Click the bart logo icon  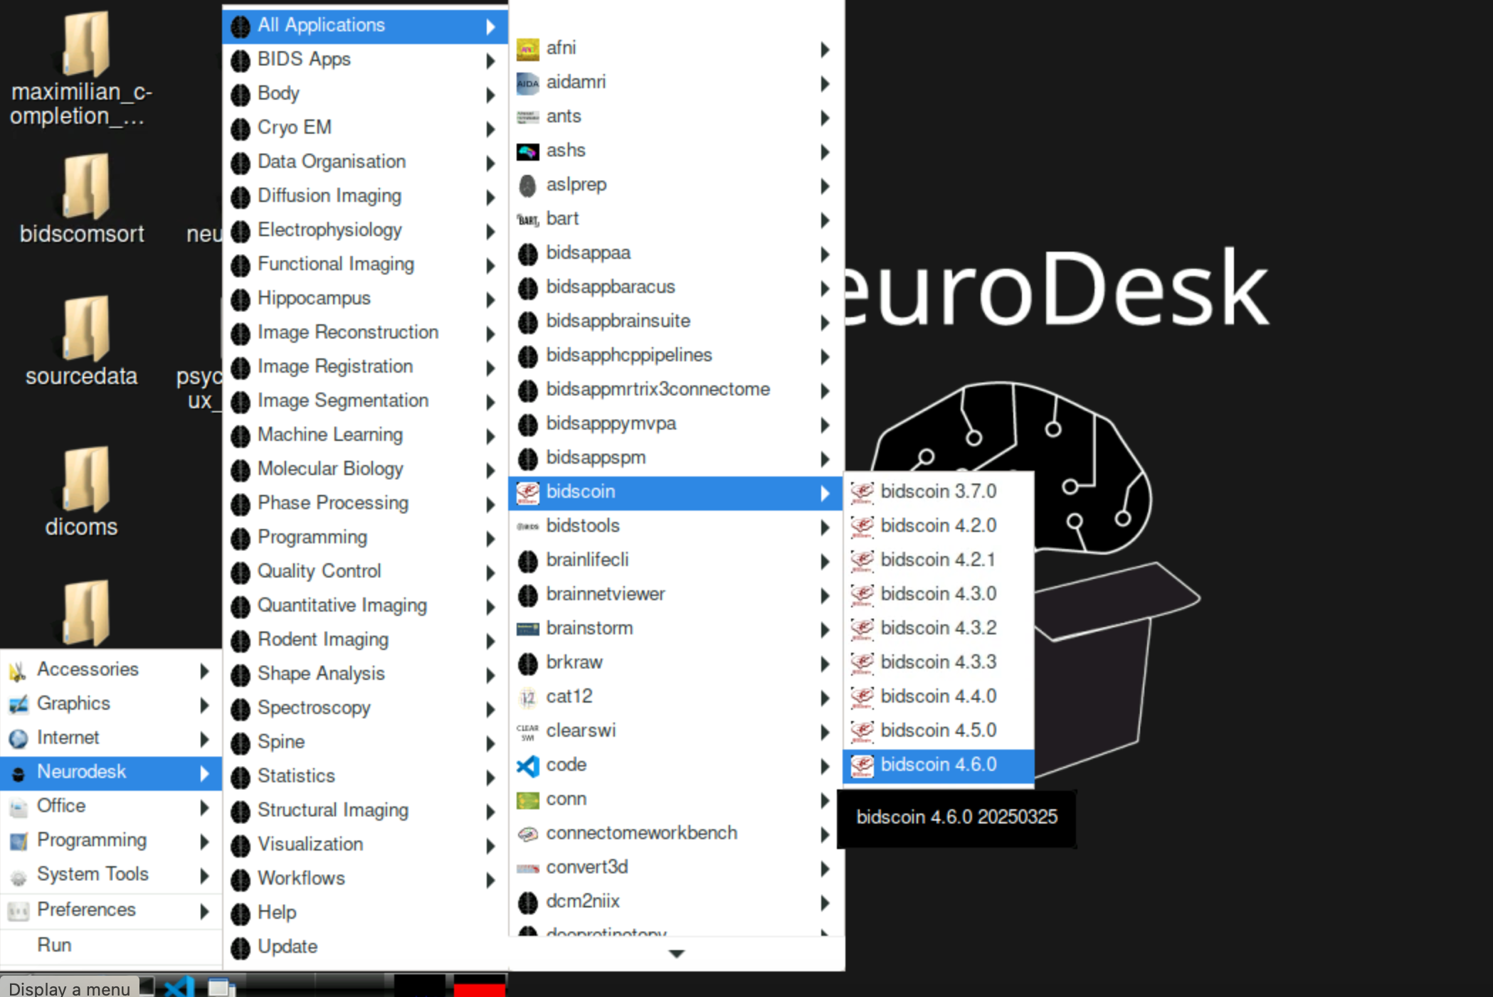click(x=527, y=220)
